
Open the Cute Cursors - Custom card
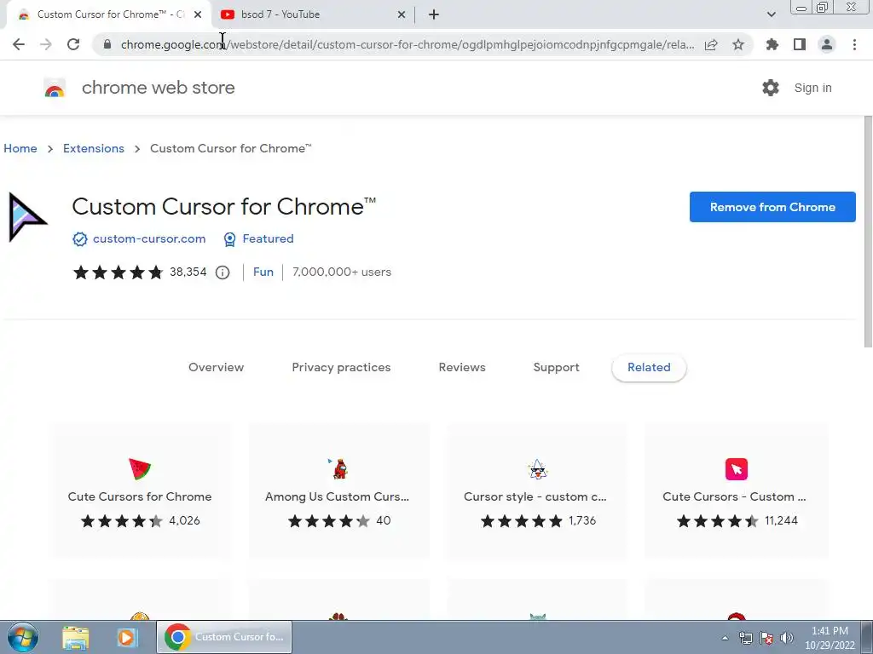click(736, 490)
